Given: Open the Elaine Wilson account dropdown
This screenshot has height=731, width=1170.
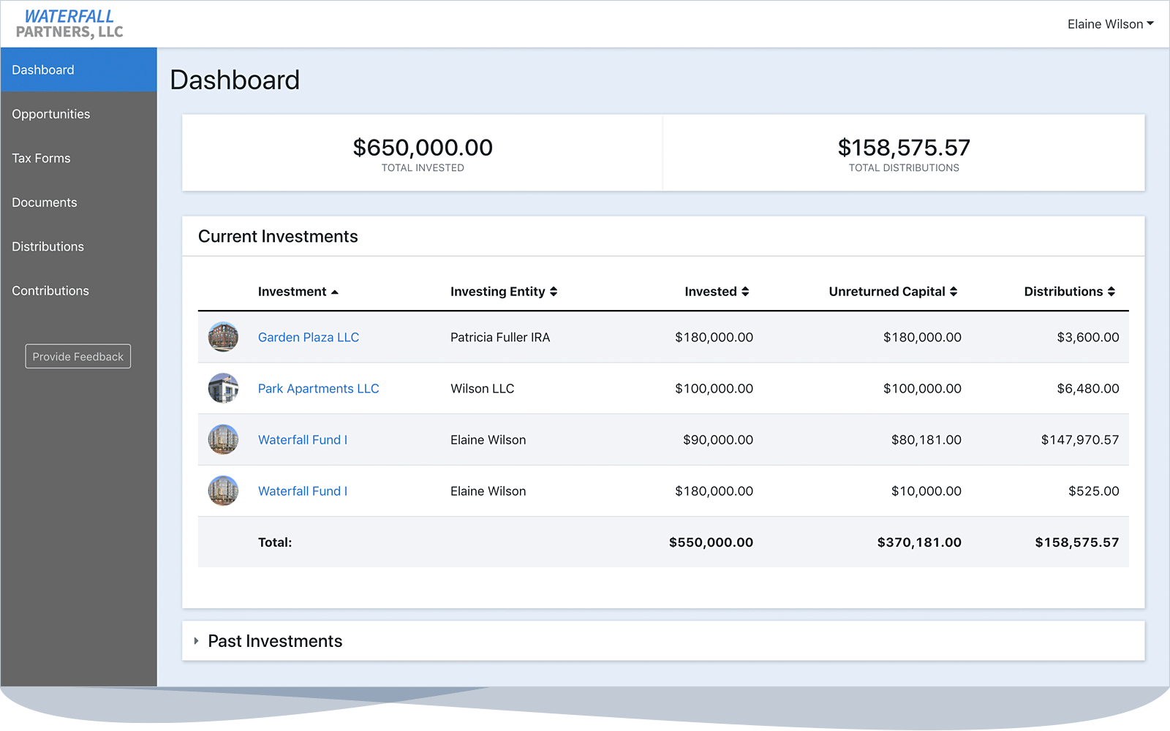Looking at the screenshot, I should (x=1110, y=23).
